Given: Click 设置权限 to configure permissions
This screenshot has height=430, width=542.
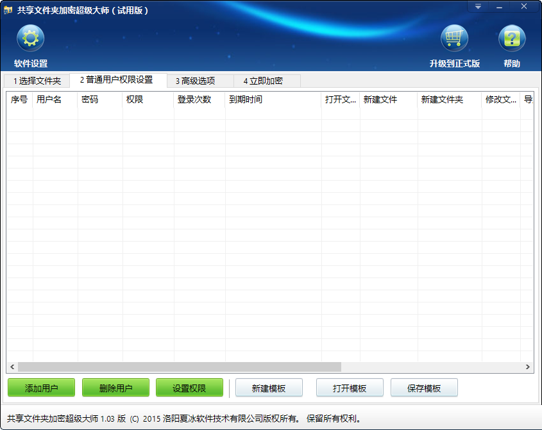Looking at the screenshot, I should (190, 388).
